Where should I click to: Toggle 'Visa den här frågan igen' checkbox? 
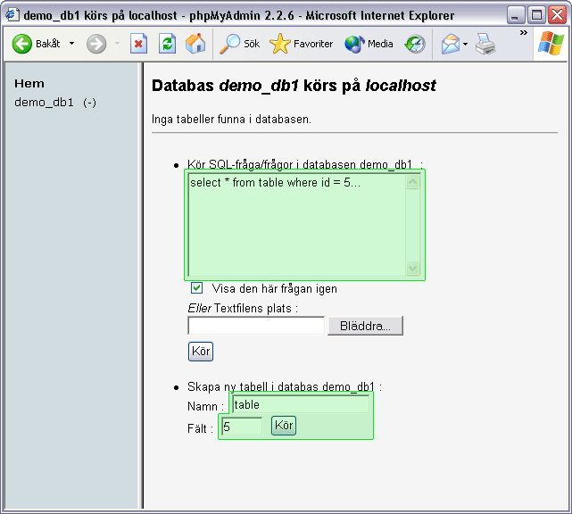pos(197,288)
